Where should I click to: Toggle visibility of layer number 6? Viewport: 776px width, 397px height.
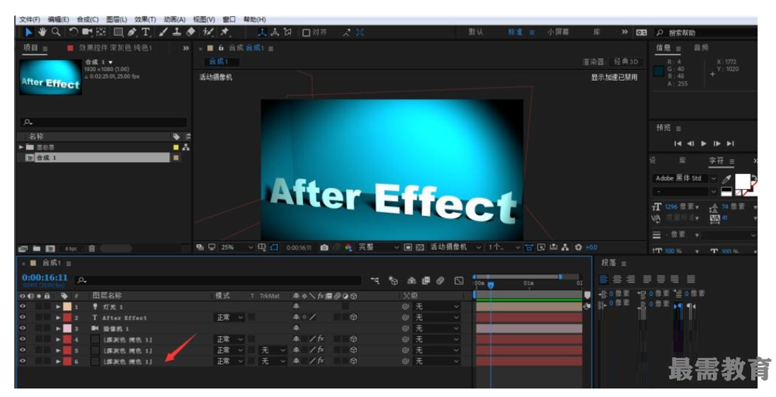(22, 361)
